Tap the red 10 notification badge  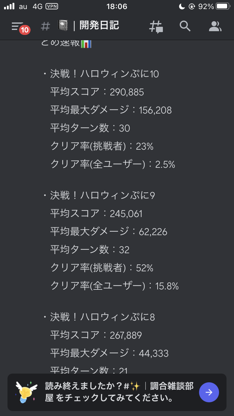25,30
